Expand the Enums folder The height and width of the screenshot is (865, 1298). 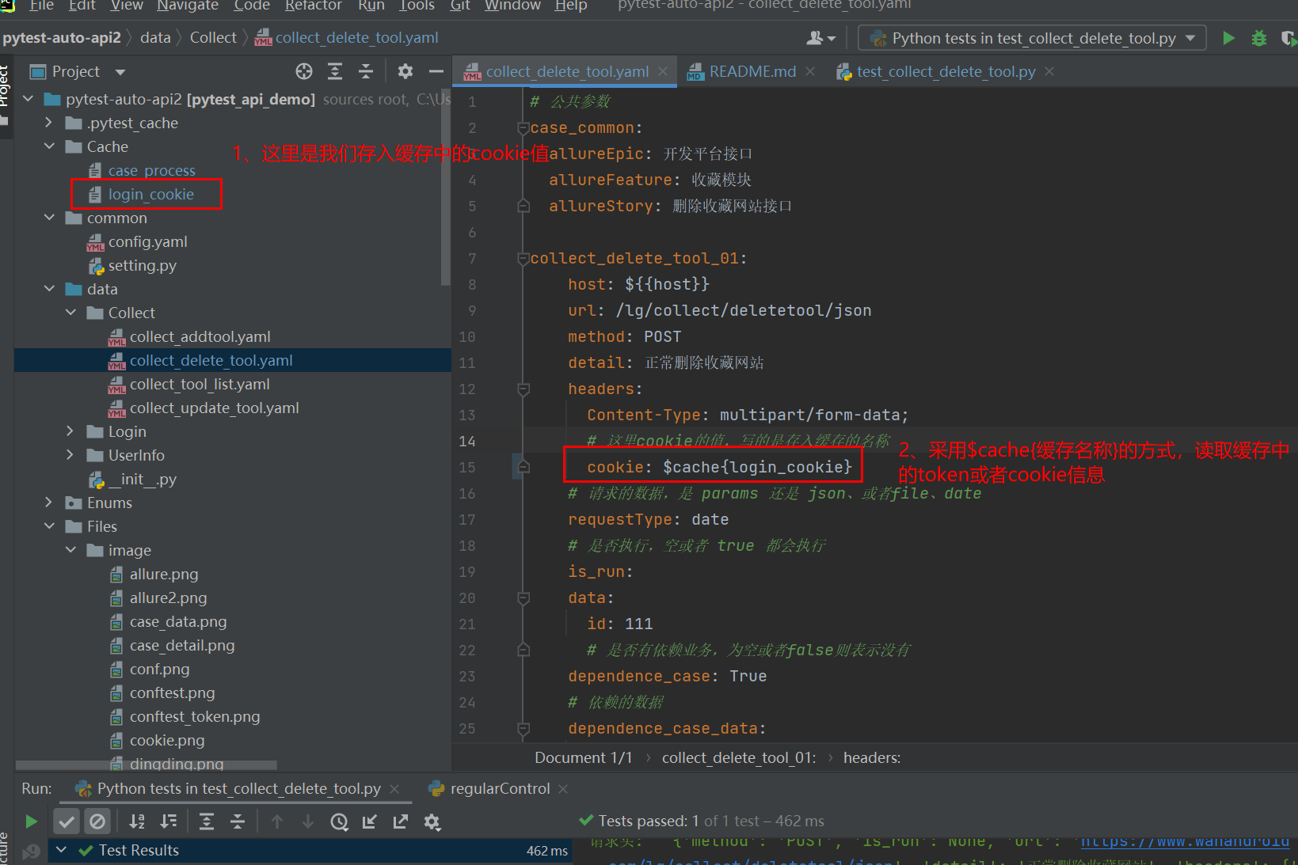49,503
